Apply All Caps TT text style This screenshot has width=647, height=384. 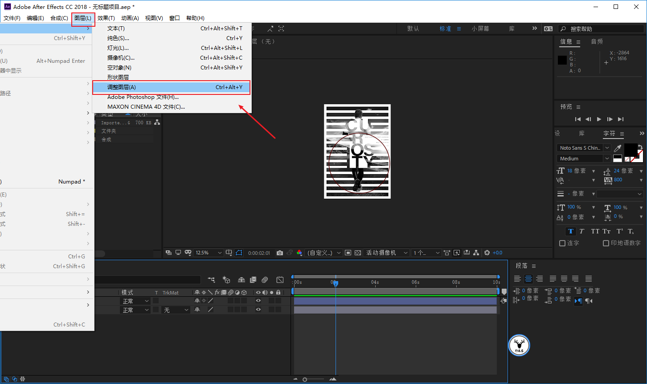pyautogui.click(x=595, y=231)
